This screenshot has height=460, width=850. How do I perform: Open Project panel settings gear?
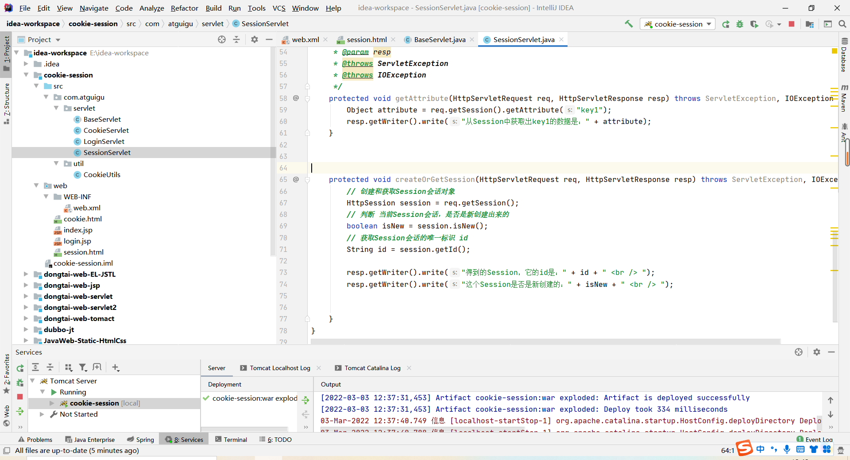tap(255, 39)
